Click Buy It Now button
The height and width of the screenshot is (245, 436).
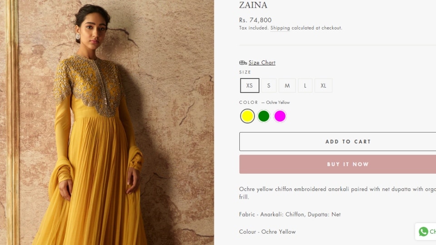pos(337,164)
